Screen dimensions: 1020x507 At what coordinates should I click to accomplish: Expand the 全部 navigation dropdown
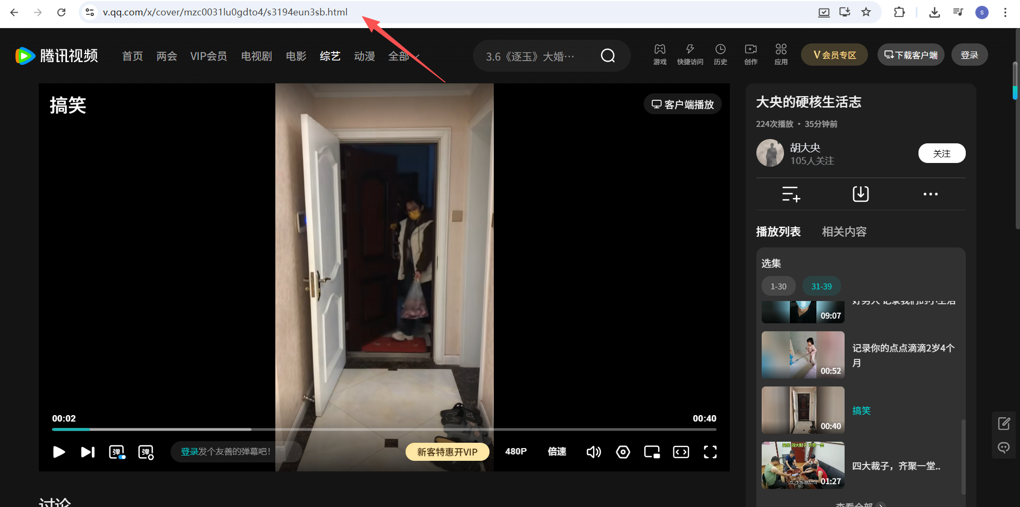(x=403, y=56)
